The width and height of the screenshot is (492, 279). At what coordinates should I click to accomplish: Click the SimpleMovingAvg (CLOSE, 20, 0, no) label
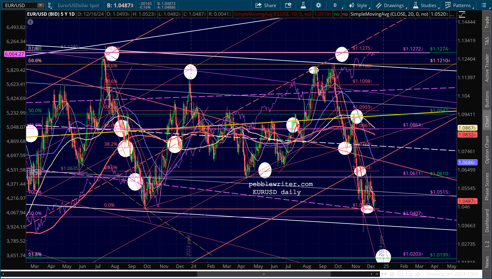(x=389, y=14)
